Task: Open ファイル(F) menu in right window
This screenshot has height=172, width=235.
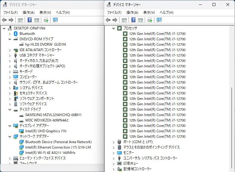Action: coord(114,12)
